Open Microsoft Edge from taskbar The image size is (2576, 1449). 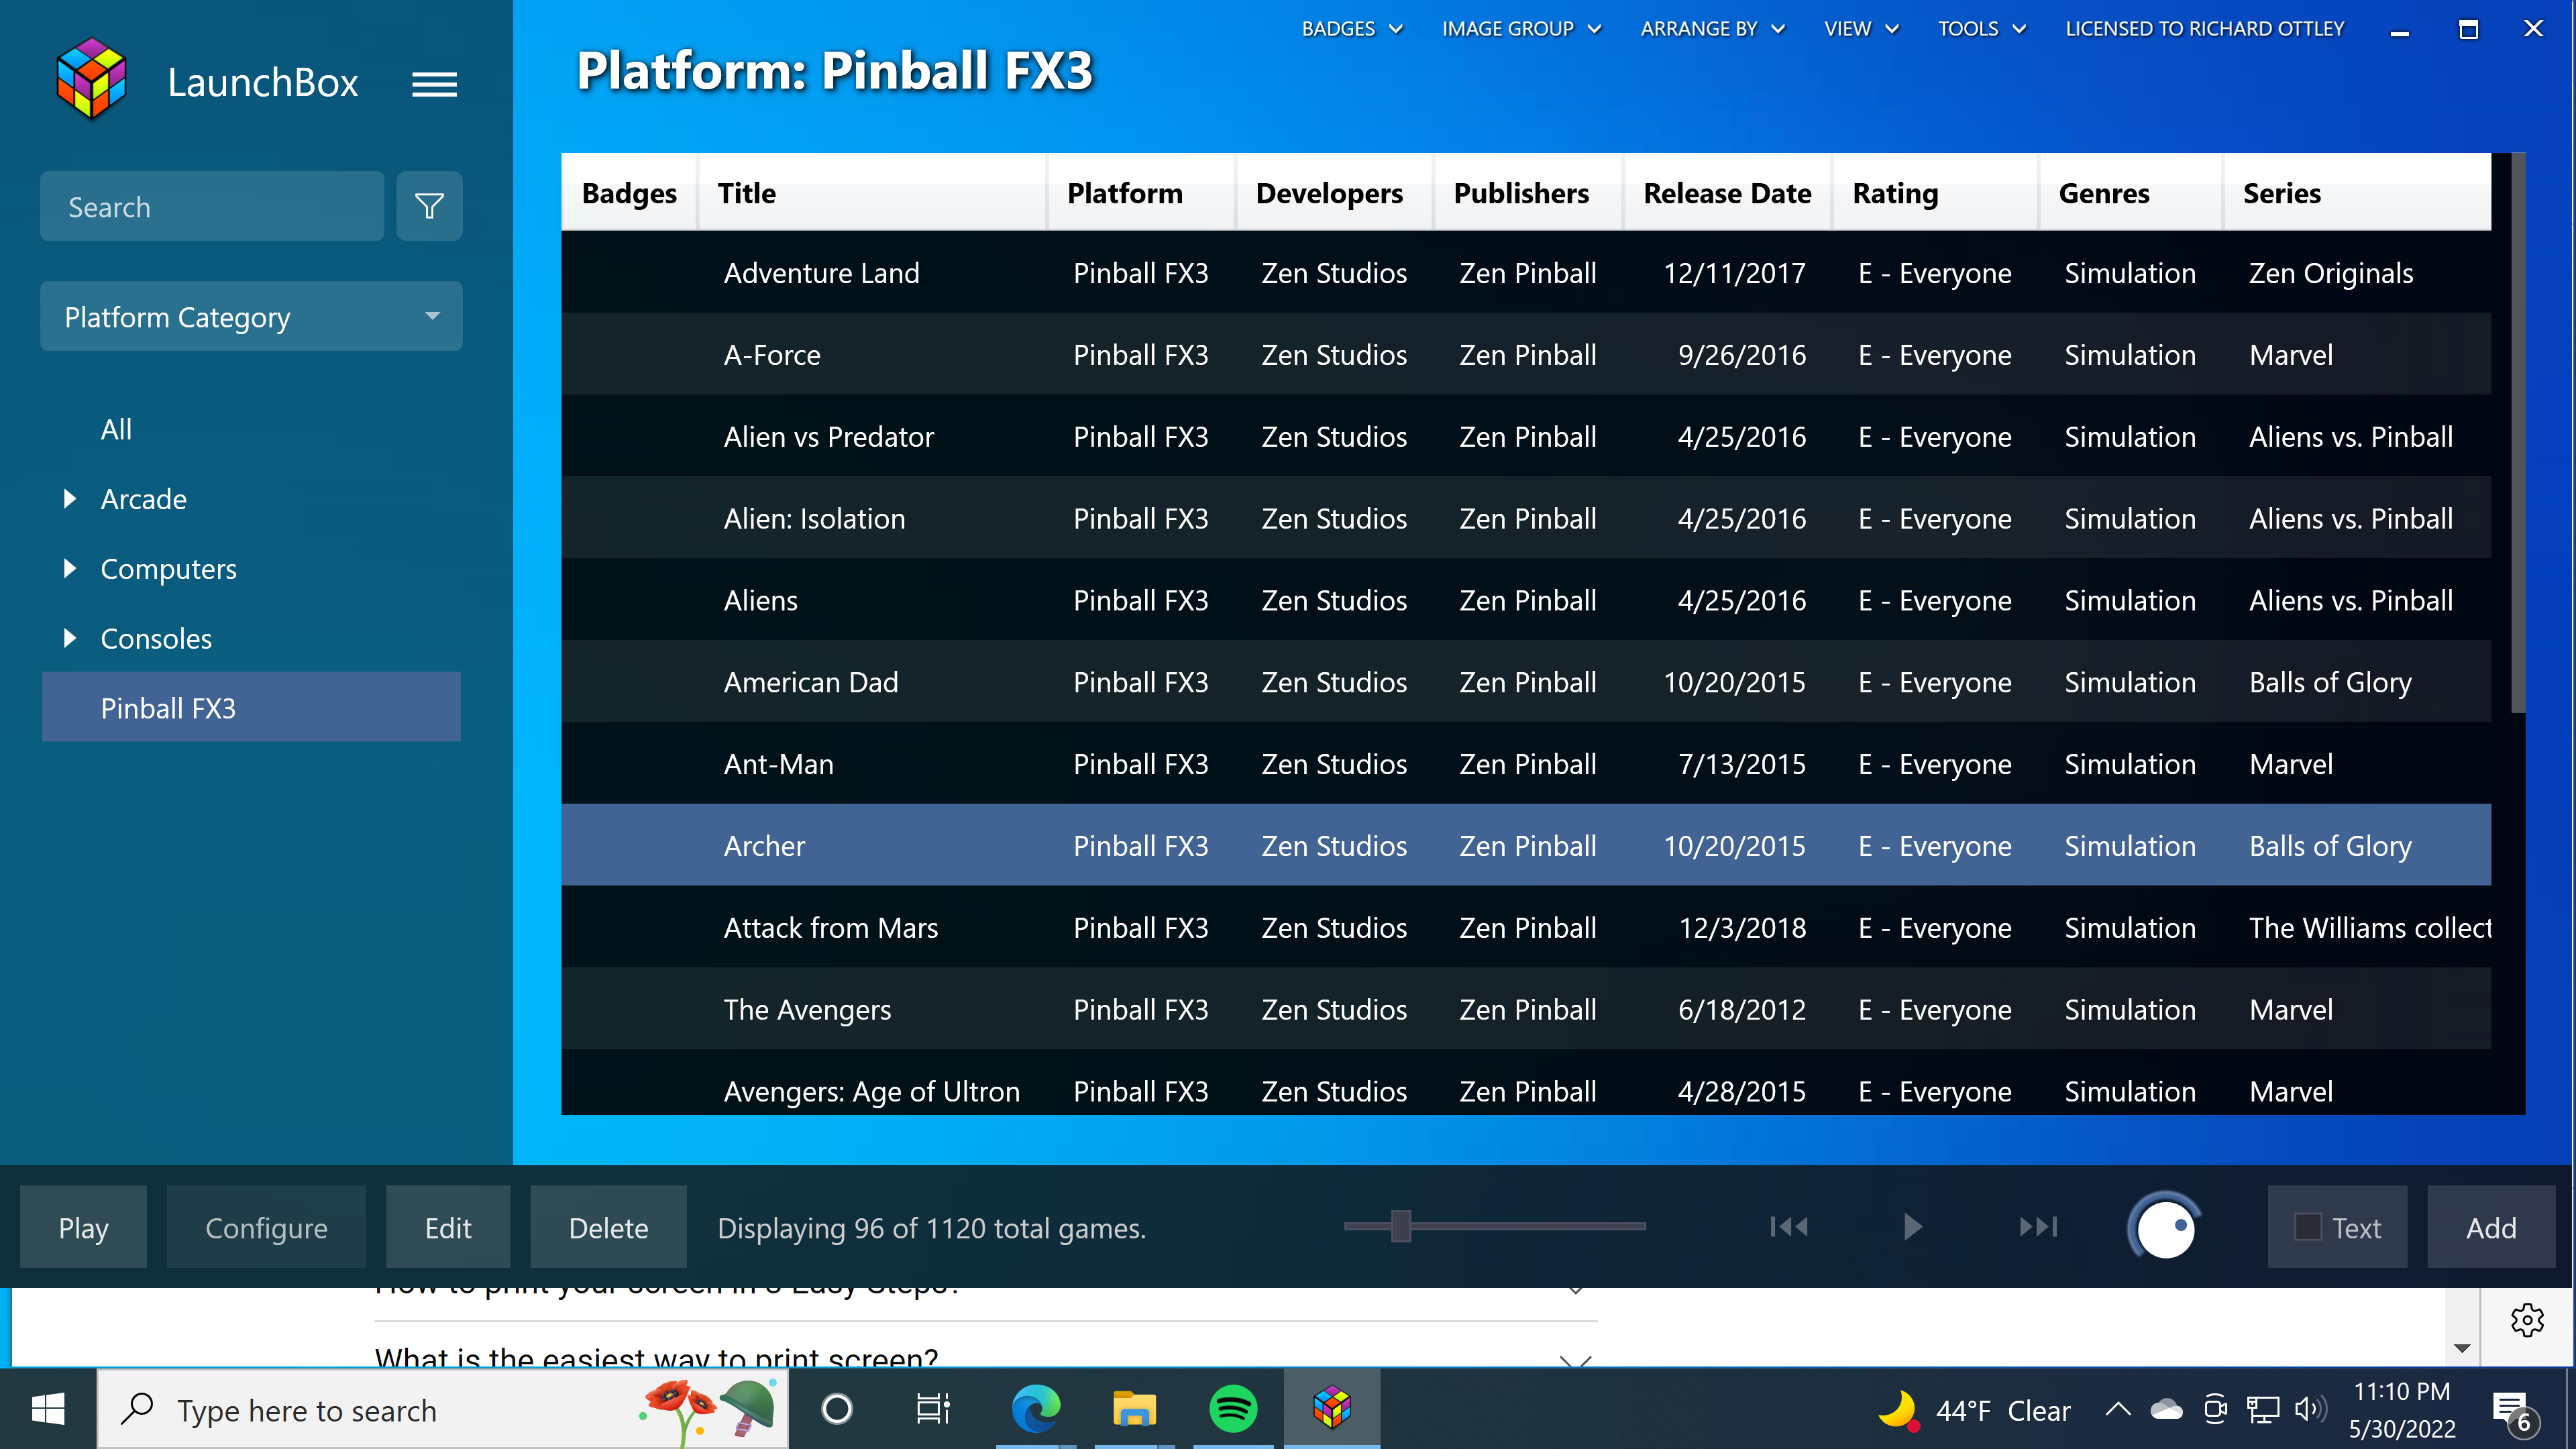tap(1035, 1409)
